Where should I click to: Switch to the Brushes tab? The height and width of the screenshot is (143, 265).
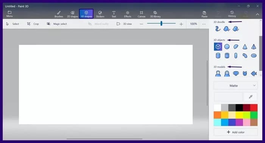click(x=59, y=14)
